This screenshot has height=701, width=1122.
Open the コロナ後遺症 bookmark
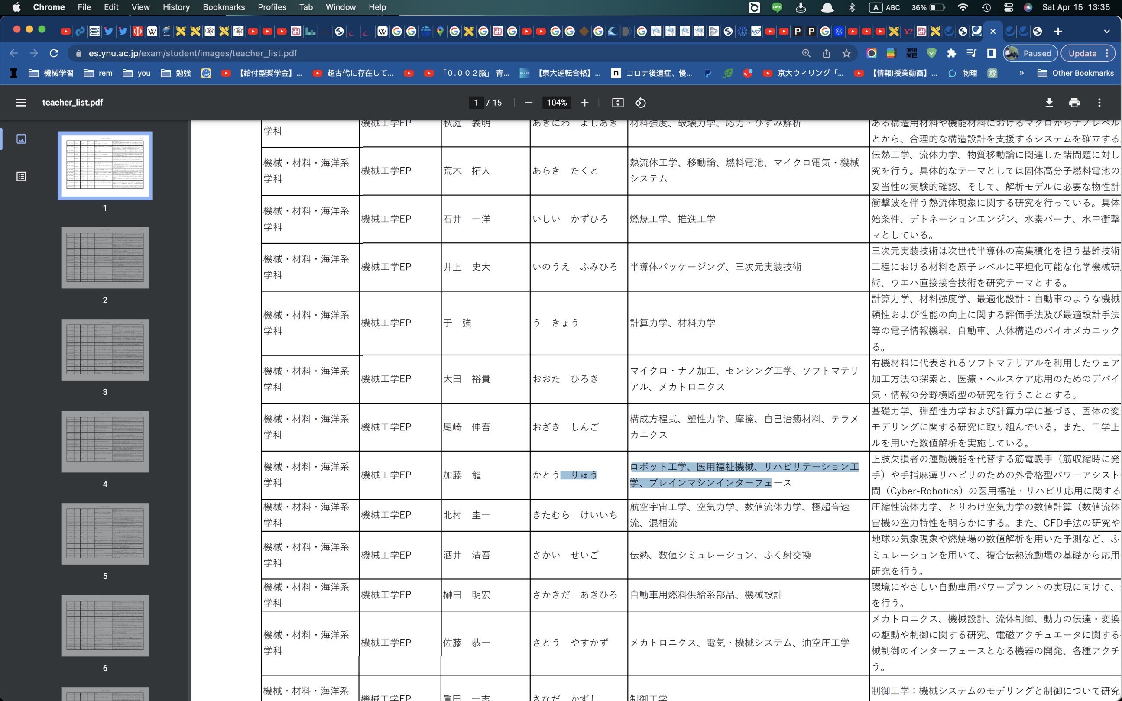(x=652, y=73)
